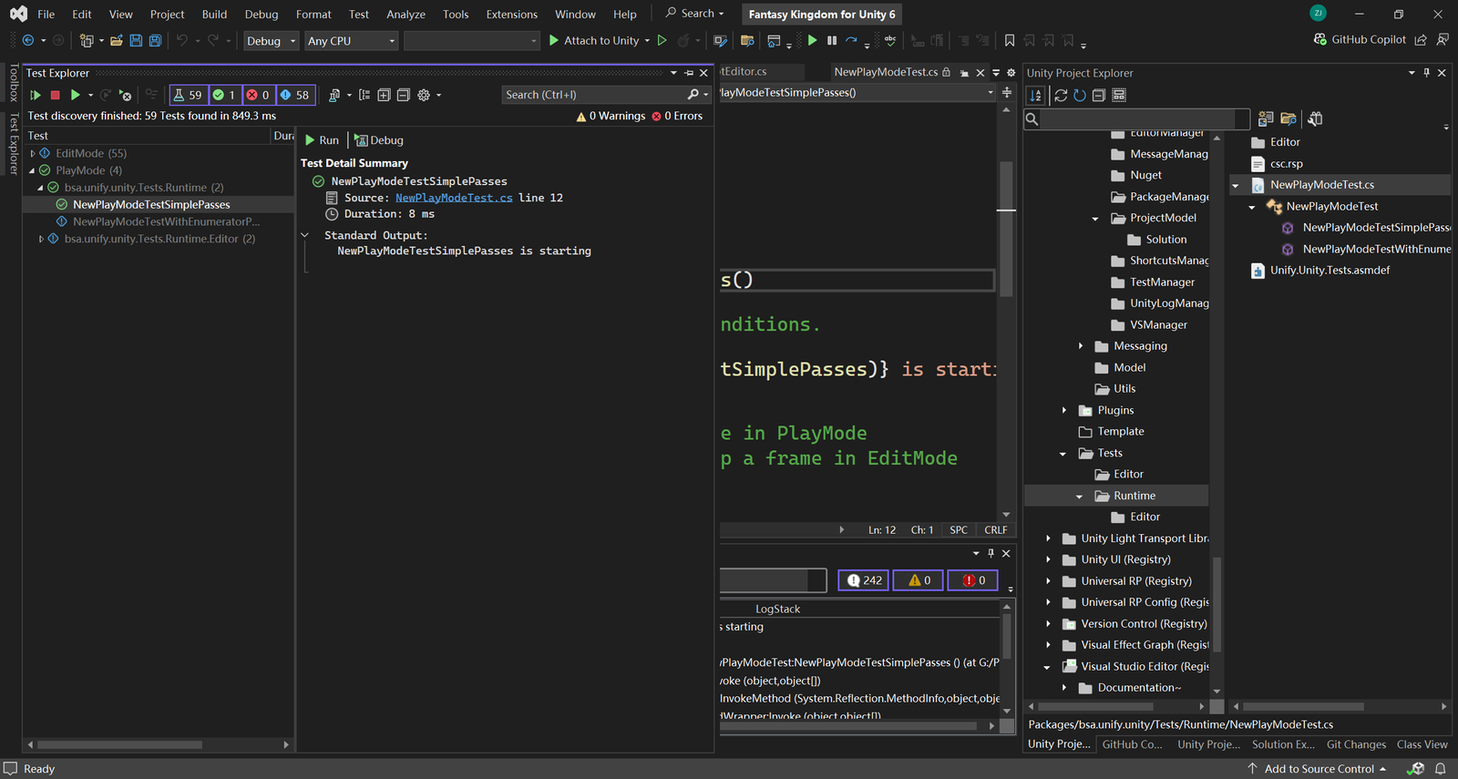The width and height of the screenshot is (1458, 779).
Task: Open the NewPlayModeTest.cs source link
Action: pyautogui.click(x=453, y=198)
